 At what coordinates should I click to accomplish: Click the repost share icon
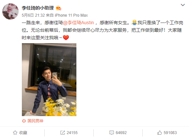click(63, 132)
